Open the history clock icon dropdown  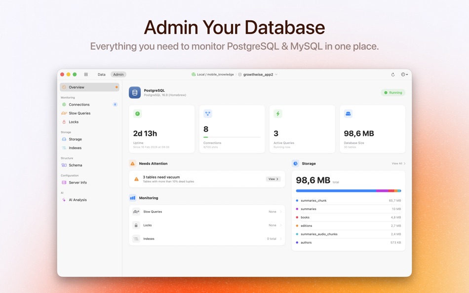coord(404,74)
